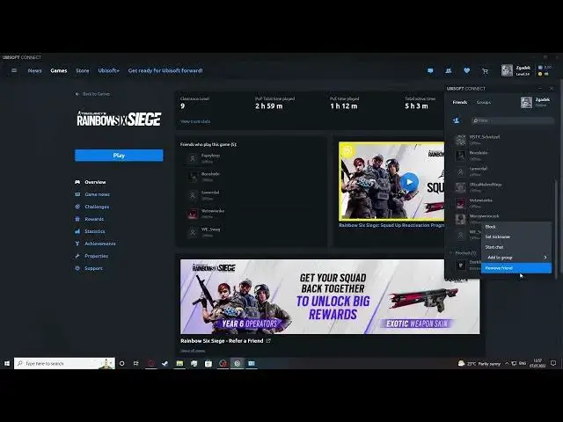Open Rewards in the sidebar
This screenshot has height=422, width=563.
pyautogui.click(x=94, y=219)
